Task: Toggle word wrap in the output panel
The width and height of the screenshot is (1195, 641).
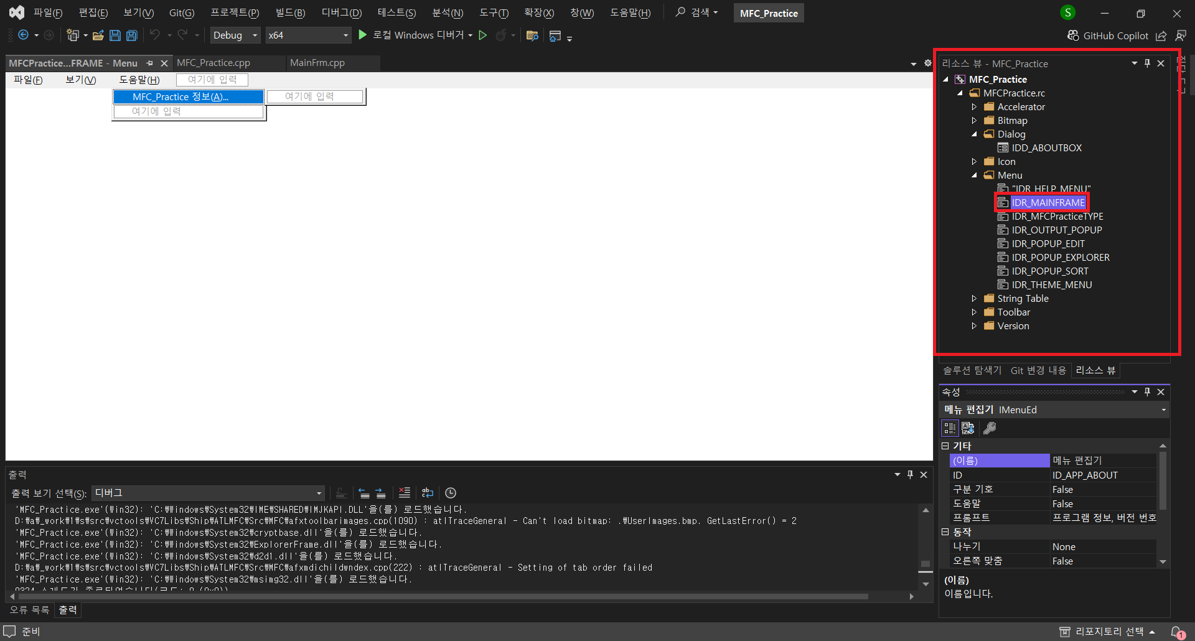Action: (428, 493)
